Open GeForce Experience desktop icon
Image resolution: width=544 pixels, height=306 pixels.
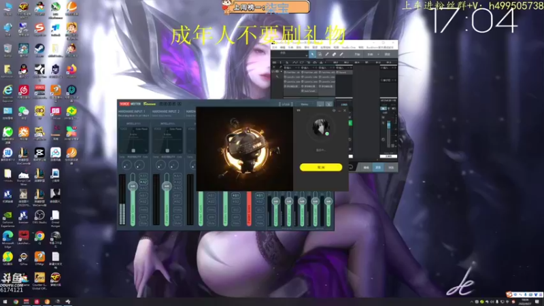coord(7,215)
